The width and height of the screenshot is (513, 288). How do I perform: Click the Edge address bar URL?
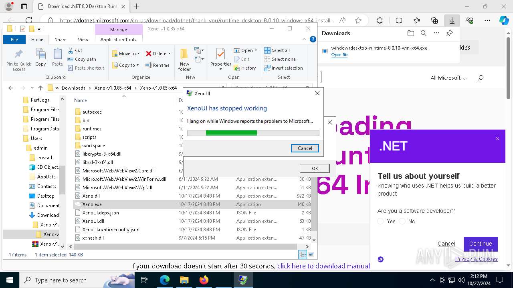[x=196, y=20]
